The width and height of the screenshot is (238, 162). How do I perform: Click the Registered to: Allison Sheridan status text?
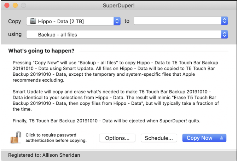43,155
